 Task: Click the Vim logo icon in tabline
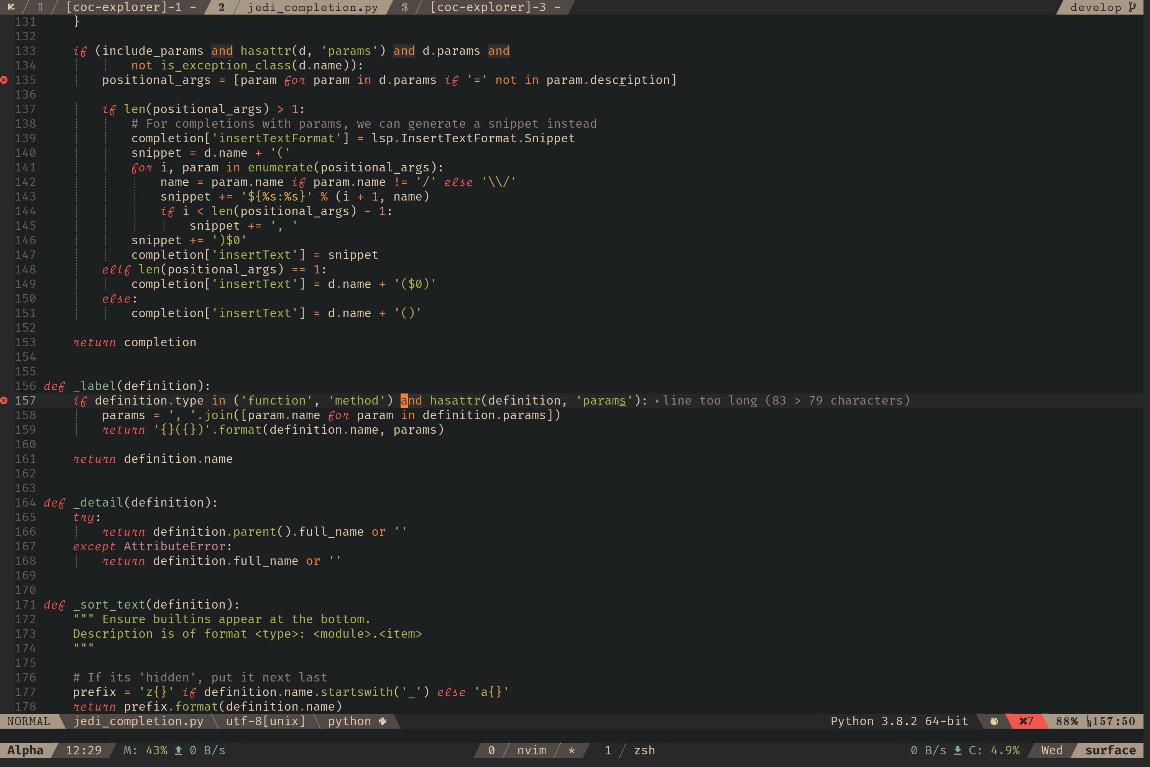11,7
